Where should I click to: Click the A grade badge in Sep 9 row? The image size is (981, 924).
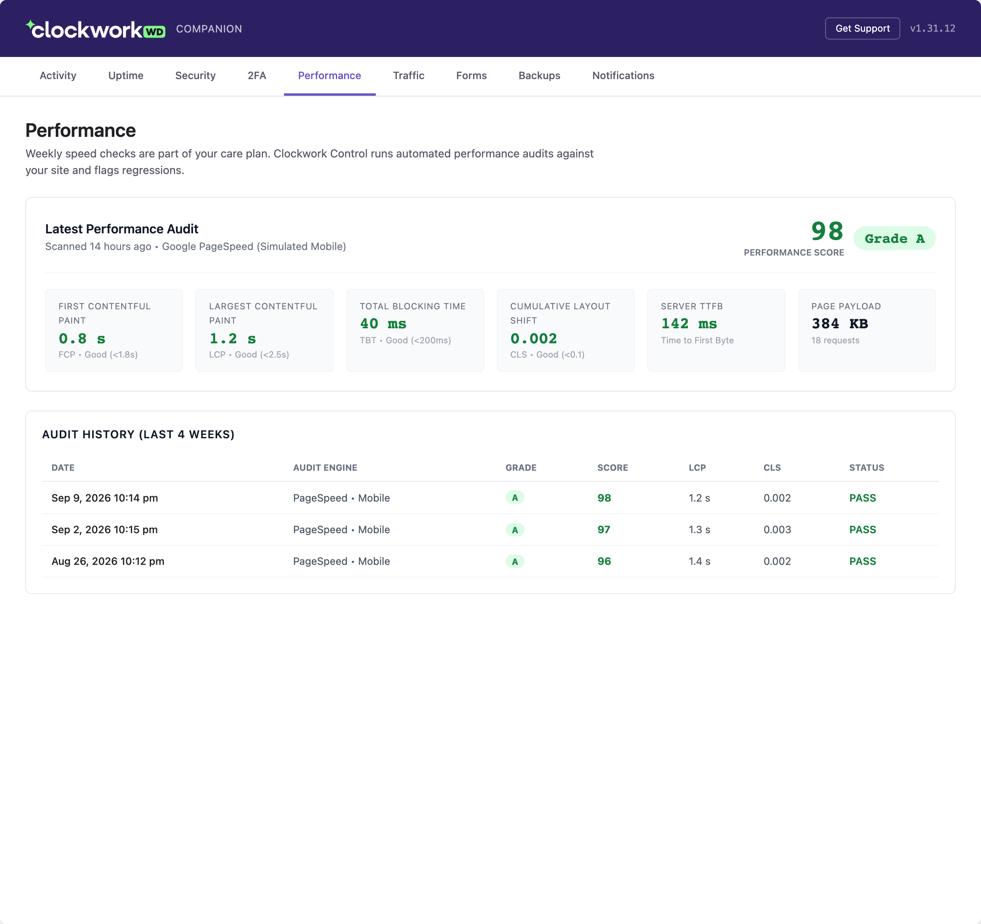click(515, 498)
